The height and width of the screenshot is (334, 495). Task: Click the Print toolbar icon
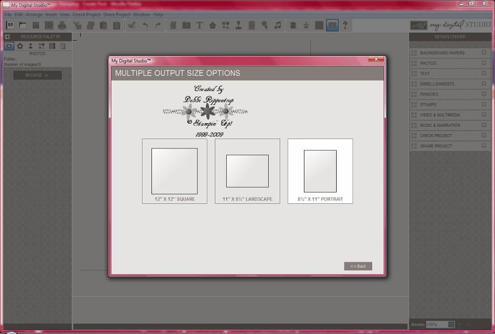(x=62, y=25)
